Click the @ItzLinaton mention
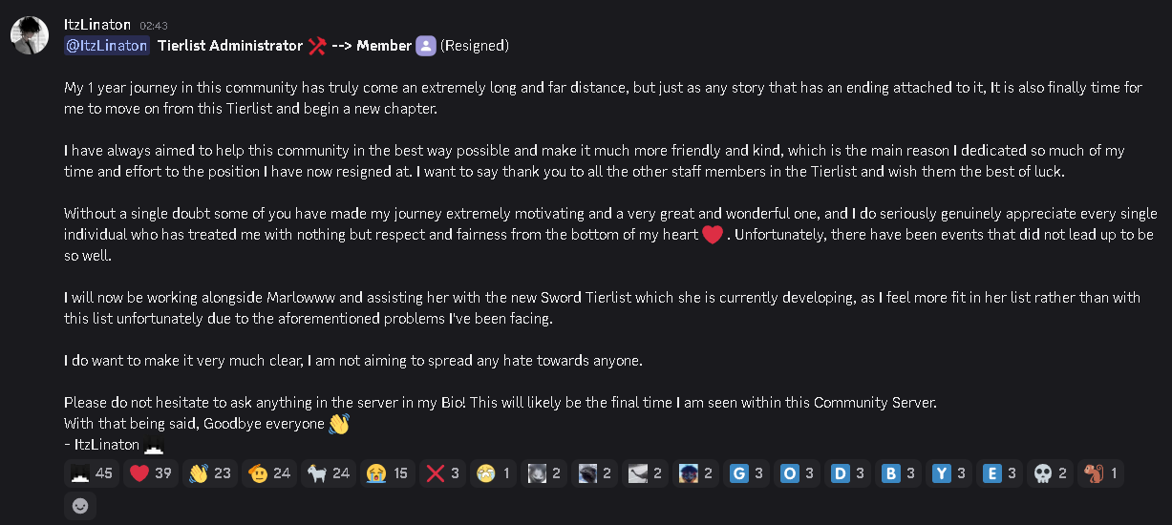This screenshot has width=1172, height=525. 106,46
